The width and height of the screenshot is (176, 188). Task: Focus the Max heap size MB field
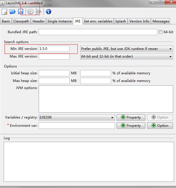pos(54,81)
